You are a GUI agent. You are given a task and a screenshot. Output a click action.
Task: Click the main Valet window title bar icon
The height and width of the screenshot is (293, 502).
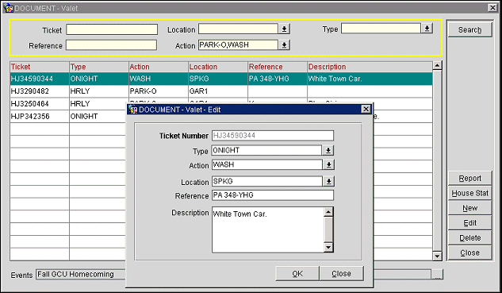tap(8, 8)
